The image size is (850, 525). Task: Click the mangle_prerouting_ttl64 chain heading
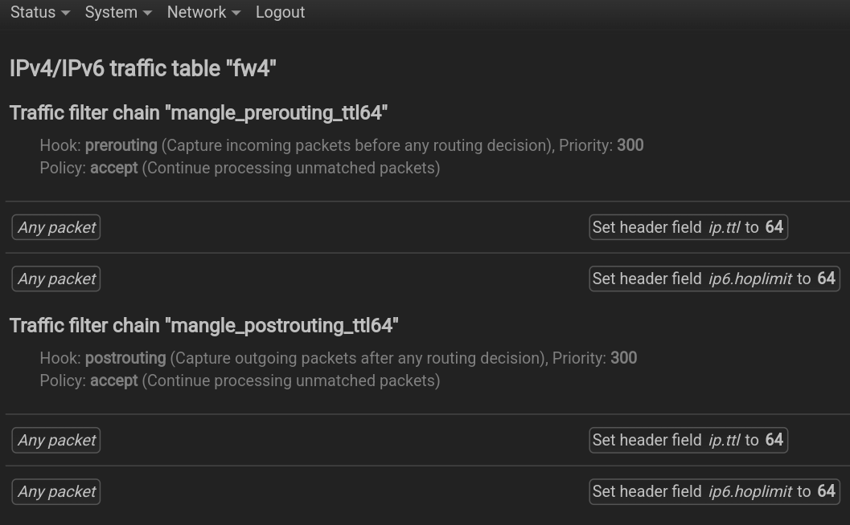[x=199, y=113]
